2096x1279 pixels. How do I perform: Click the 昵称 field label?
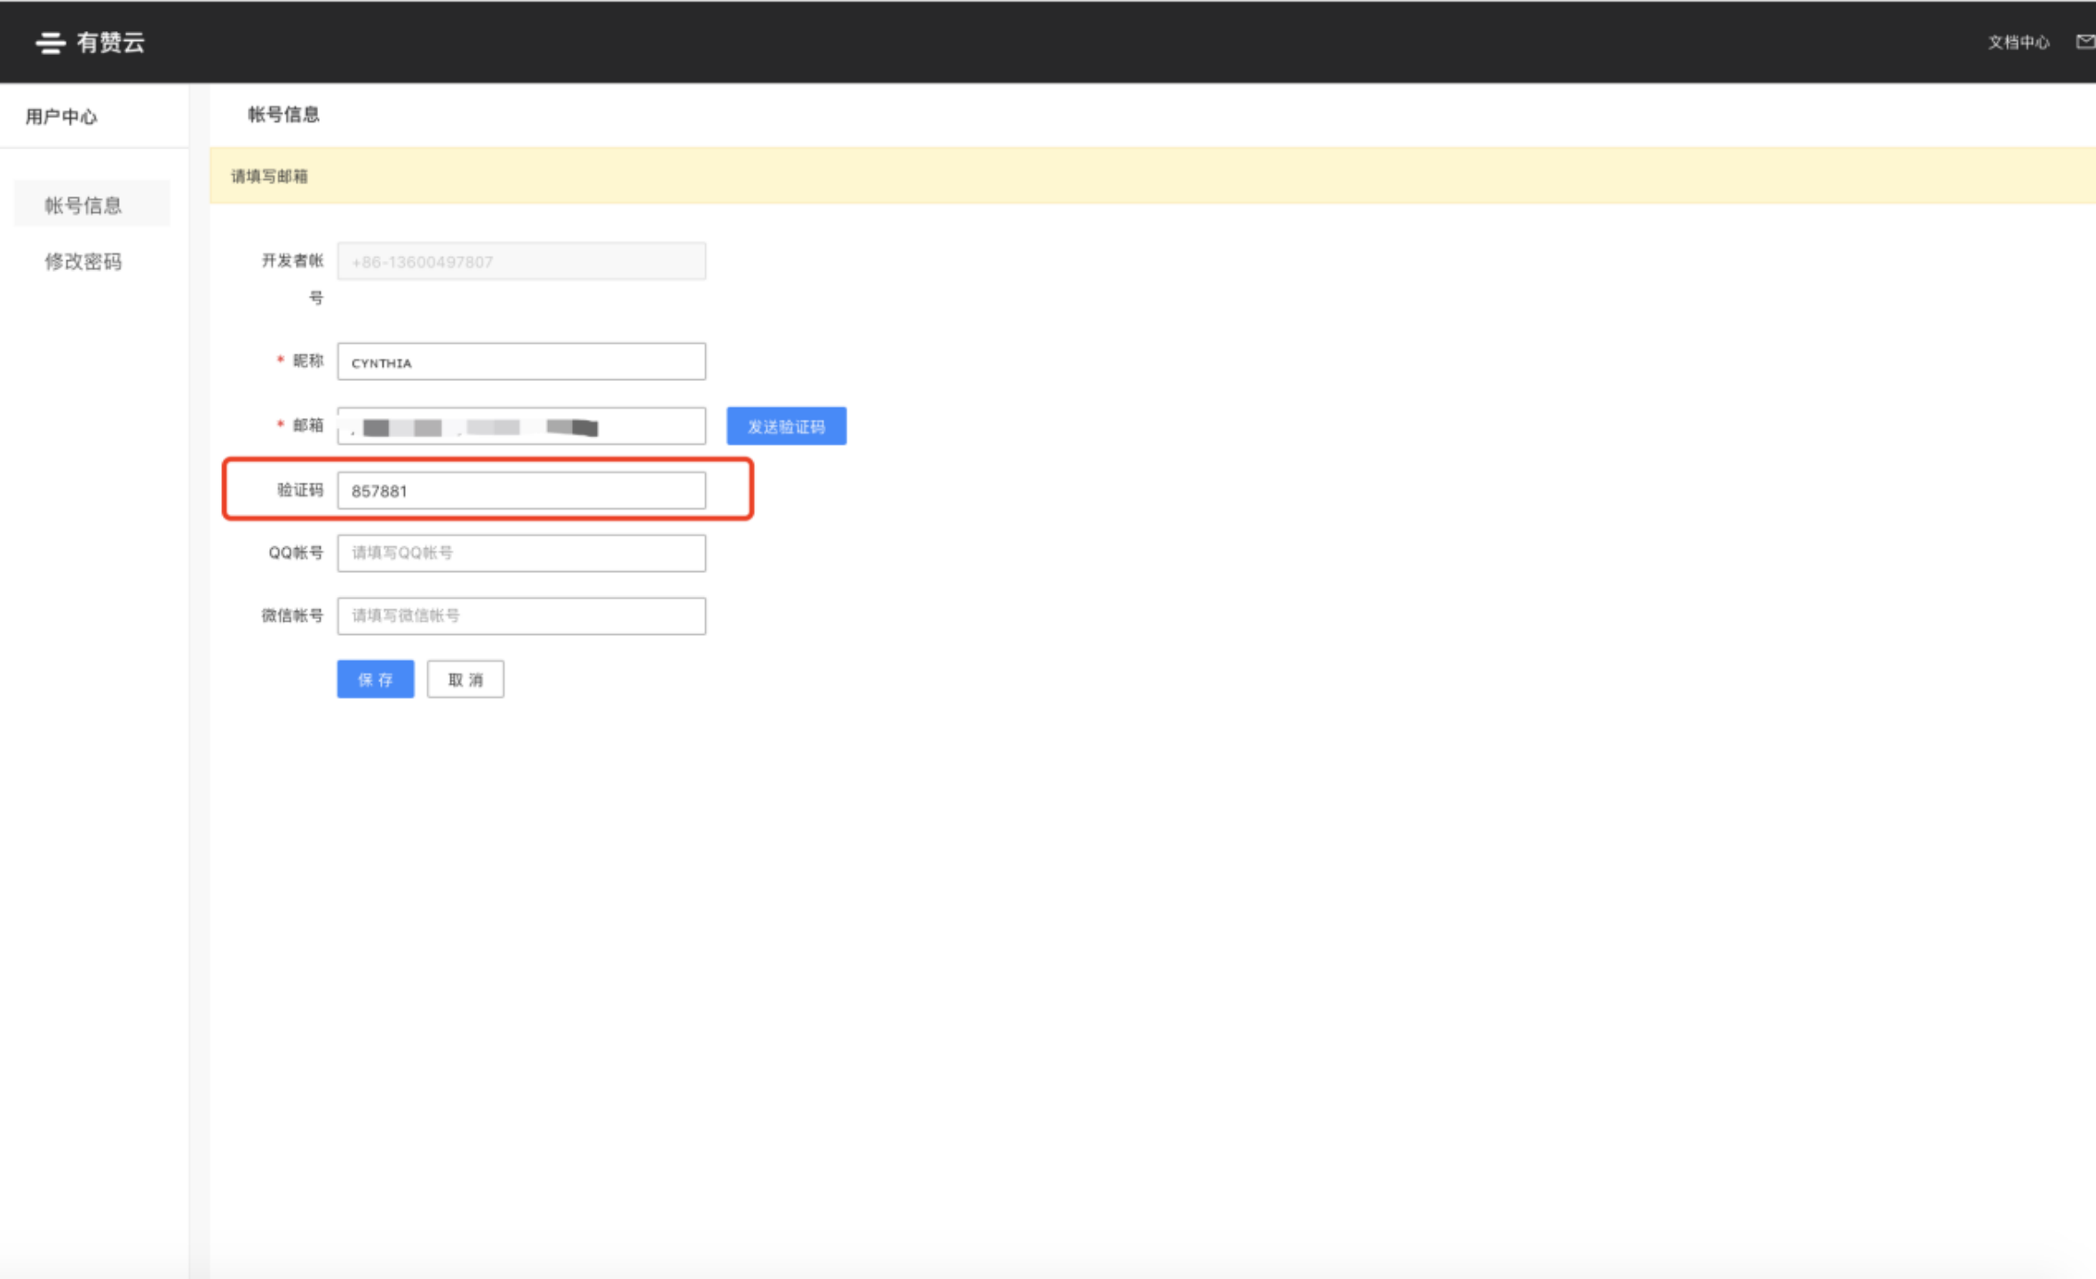[307, 361]
